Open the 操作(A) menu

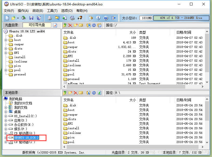[x=23, y=11]
